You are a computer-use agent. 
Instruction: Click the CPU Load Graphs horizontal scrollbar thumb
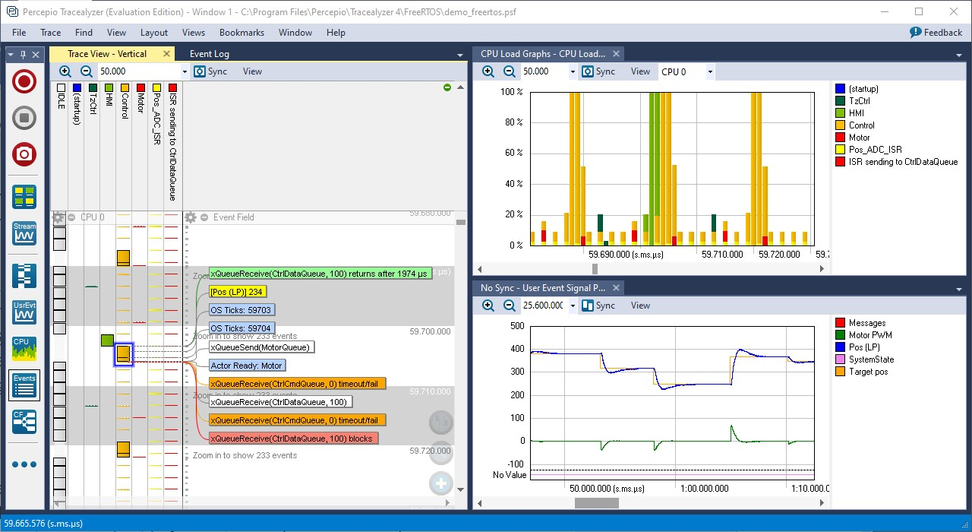[595, 269]
